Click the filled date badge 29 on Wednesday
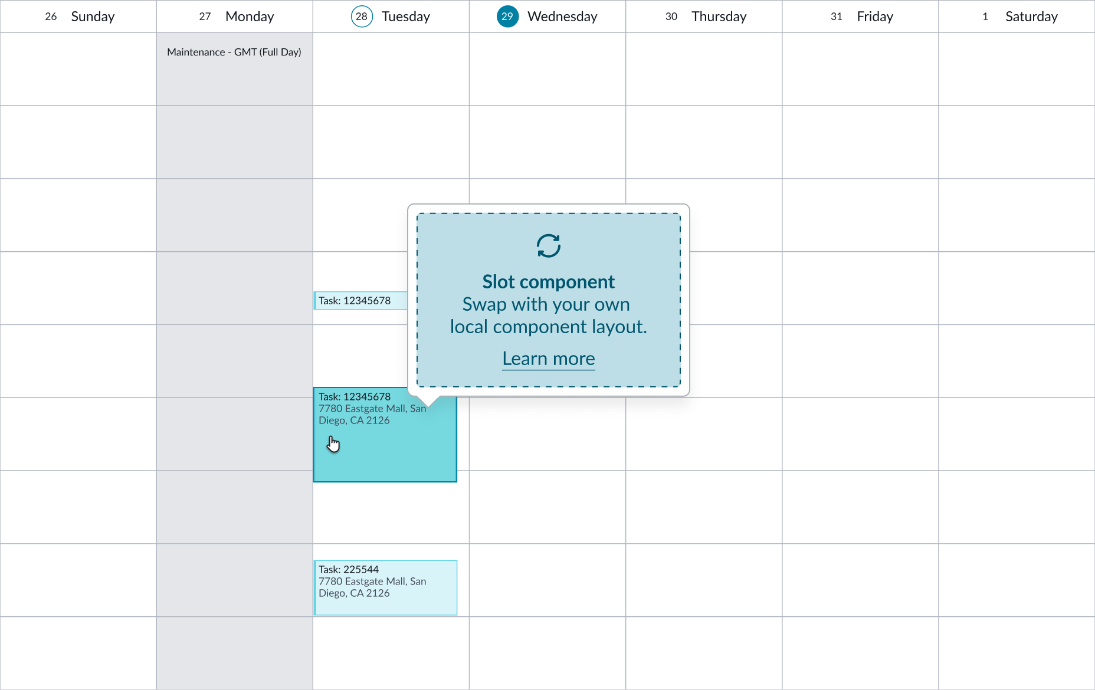The image size is (1095, 690). point(507,17)
